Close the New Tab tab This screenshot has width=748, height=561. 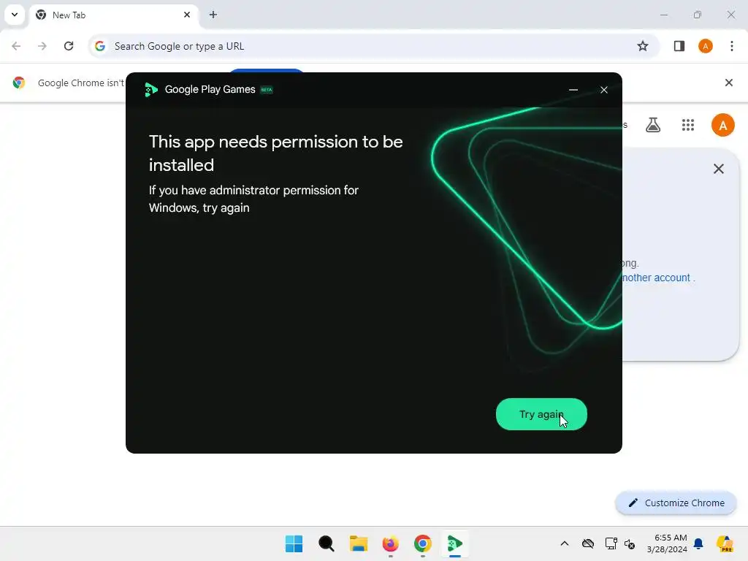click(187, 15)
